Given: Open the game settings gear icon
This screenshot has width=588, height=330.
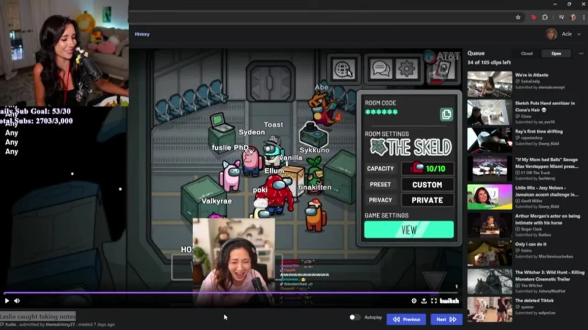Looking at the screenshot, I should click(x=407, y=69).
